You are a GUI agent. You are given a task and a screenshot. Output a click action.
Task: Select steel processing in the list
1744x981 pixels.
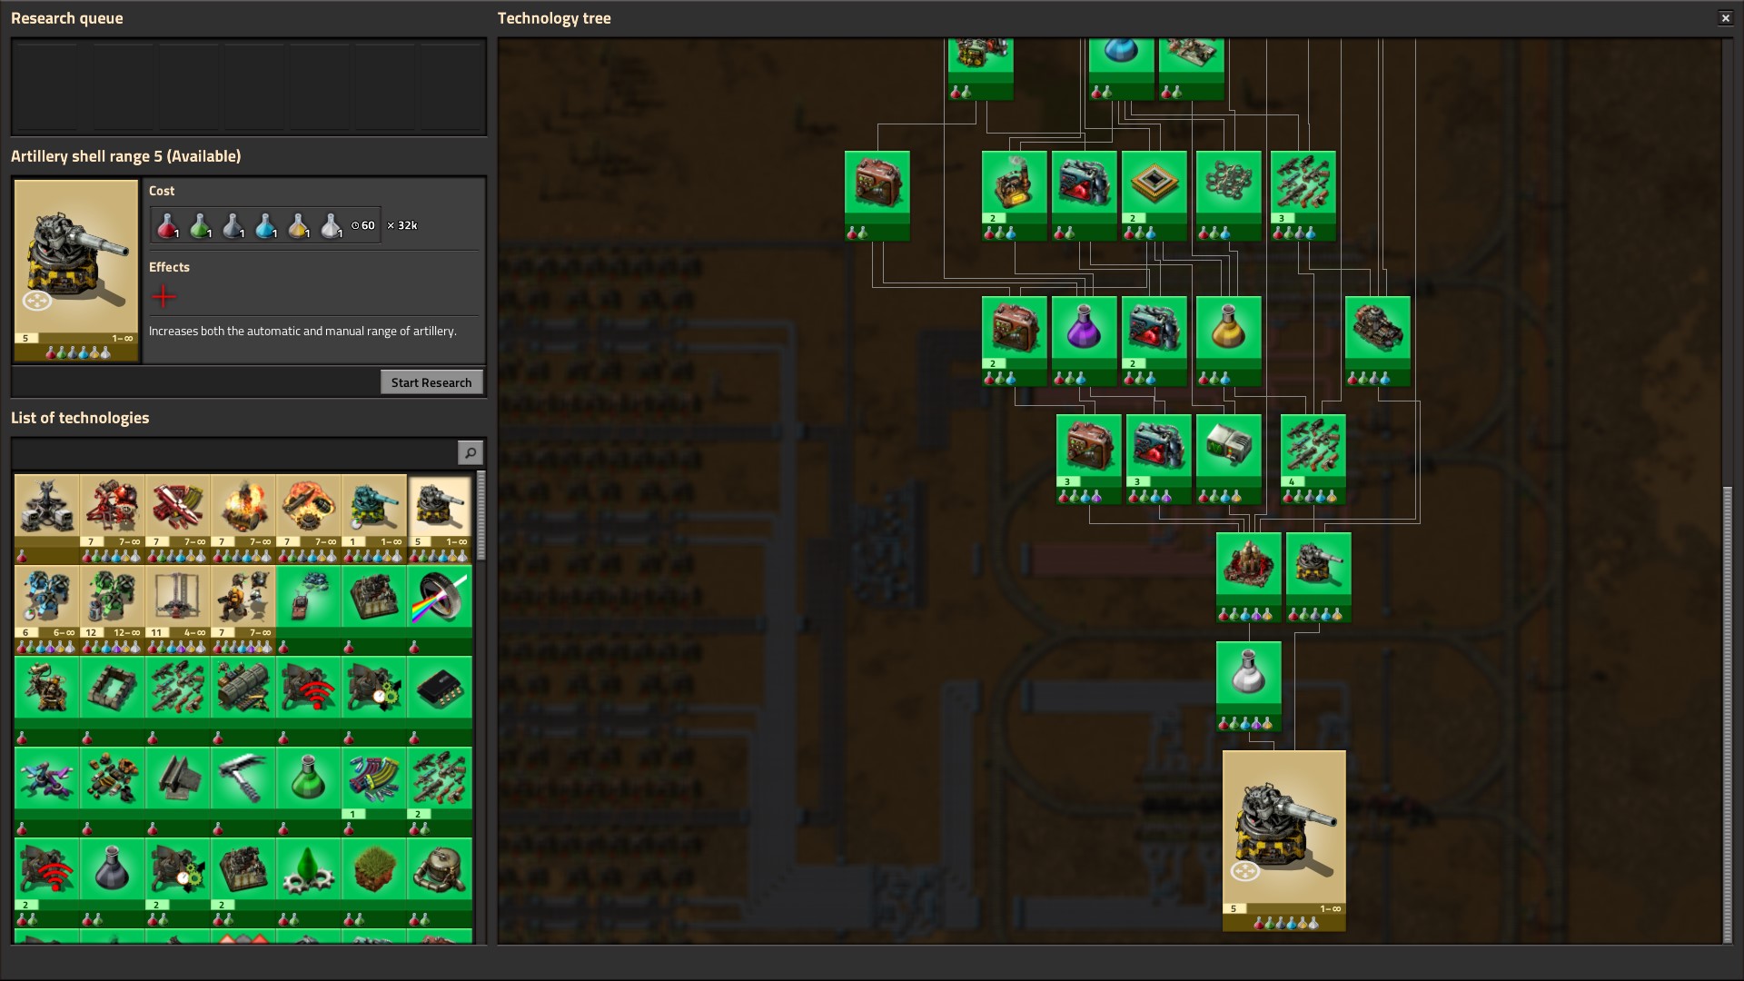178,790
